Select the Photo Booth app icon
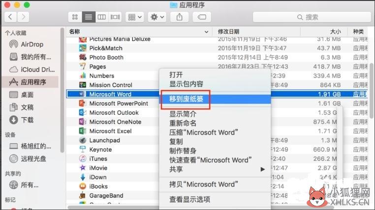The width and height of the screenshot is (375, 210). tap(83, 57)
